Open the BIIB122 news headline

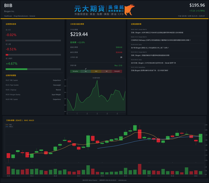tap(157, 33)
